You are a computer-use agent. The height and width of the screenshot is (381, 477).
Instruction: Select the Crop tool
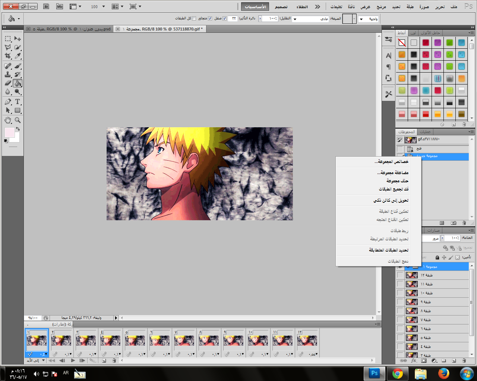point(8,56)
